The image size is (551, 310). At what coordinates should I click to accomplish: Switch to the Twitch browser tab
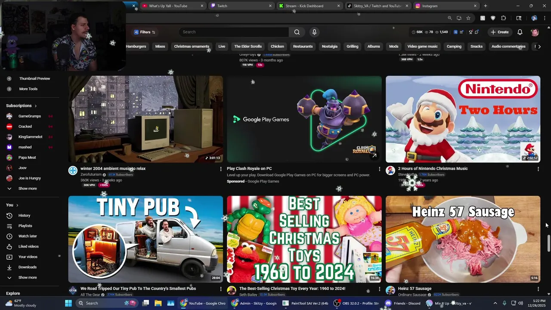(241, 6)
